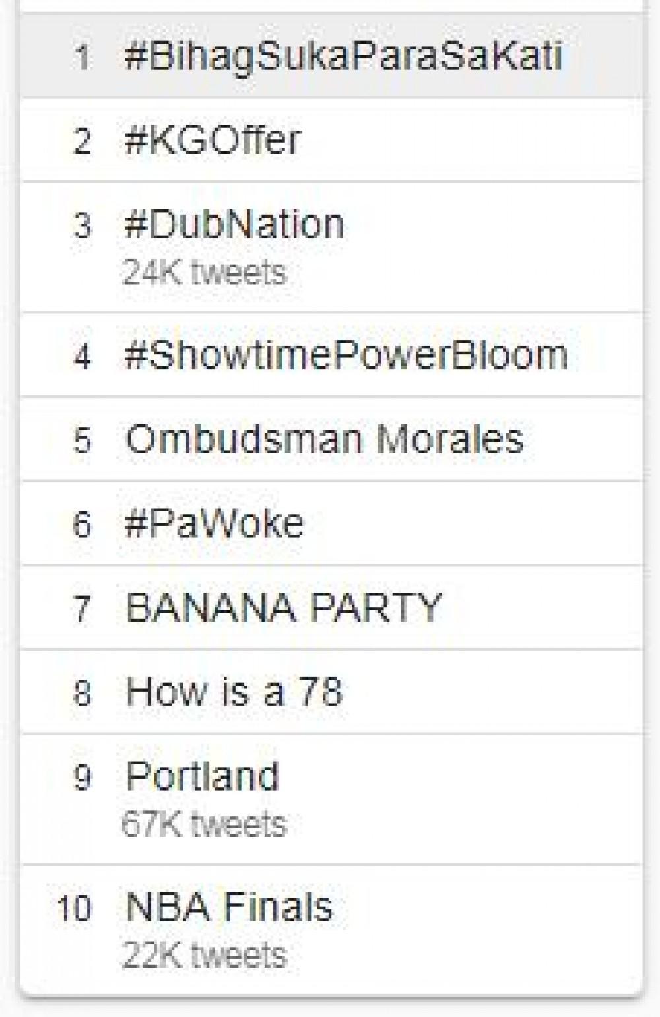Click the 22K tweets count under NBA Finals

[205, 955]
